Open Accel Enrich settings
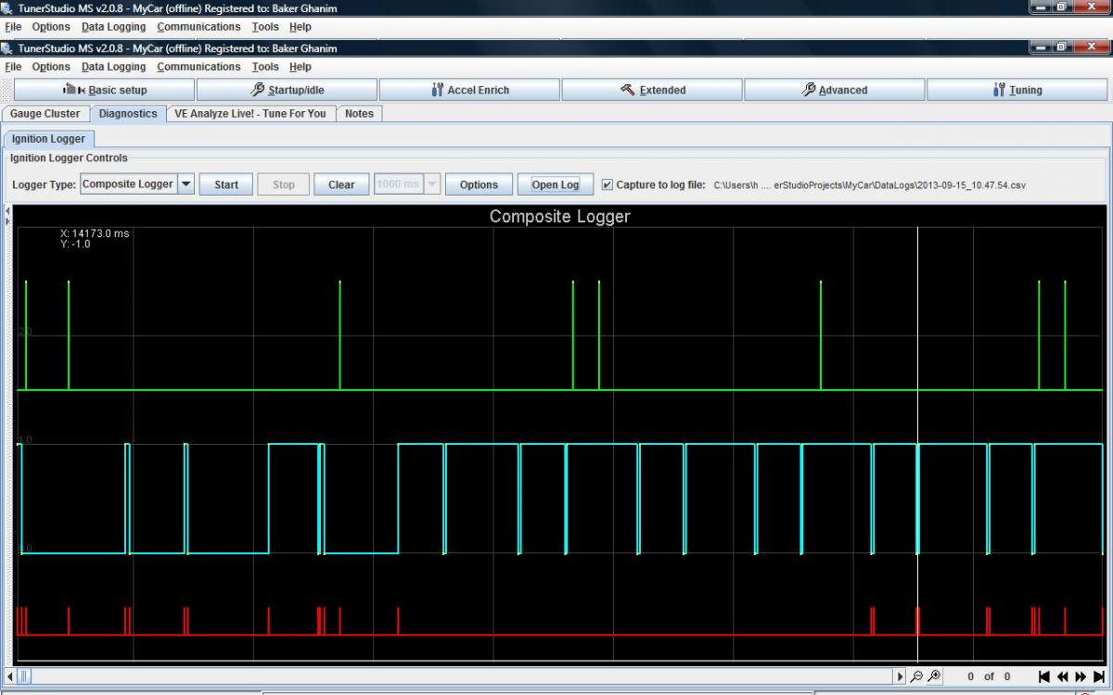This screenshot has height=695, width=1113. coord(470,90)
